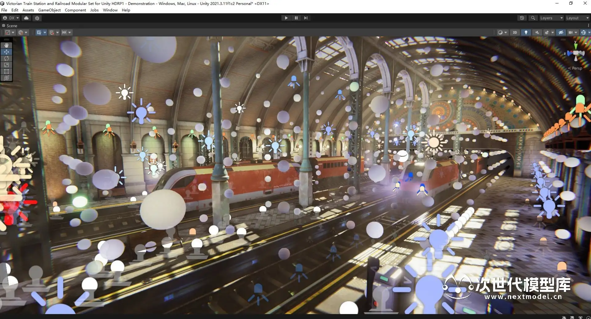
Task: Toggle hidden objects scene visibility
Action: click(x=561, y=32)
